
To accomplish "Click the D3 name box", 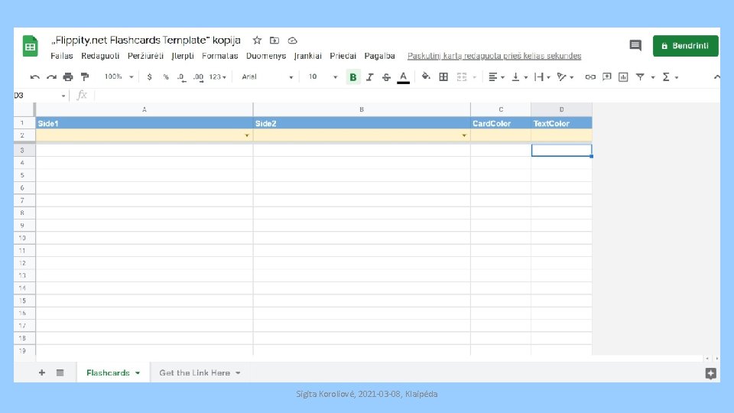I will [40, 96].
